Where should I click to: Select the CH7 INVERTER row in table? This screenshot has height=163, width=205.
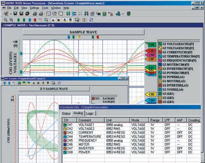[x=132, y=148]
